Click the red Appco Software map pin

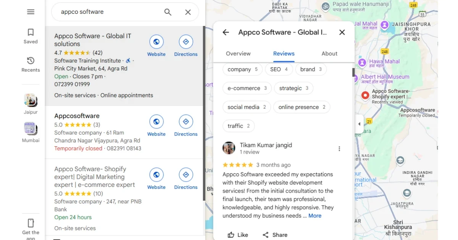point(365,95)
